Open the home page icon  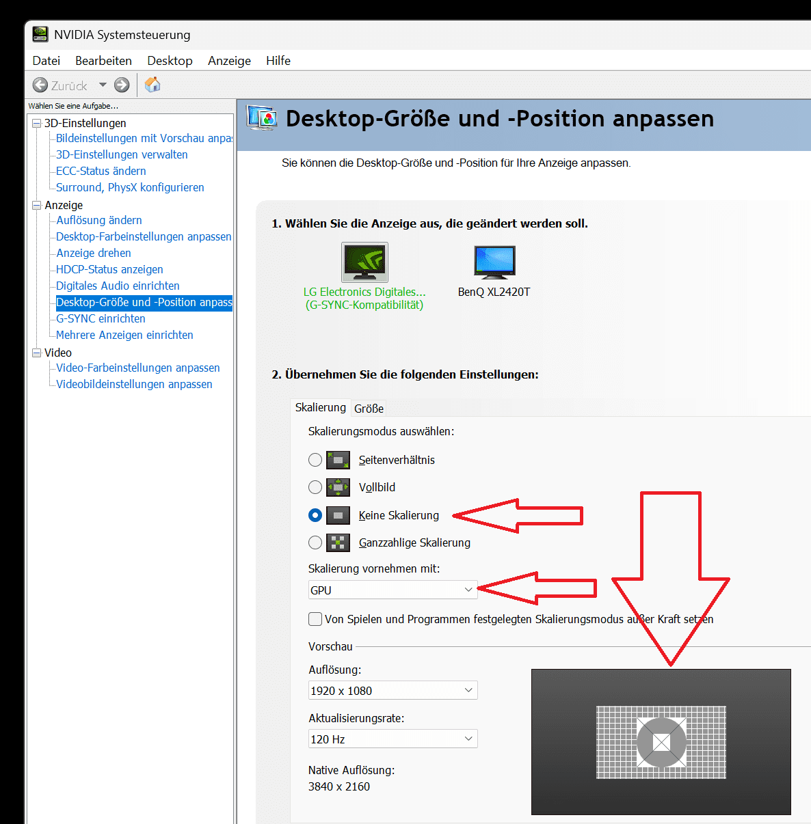(x=152, y=85)
